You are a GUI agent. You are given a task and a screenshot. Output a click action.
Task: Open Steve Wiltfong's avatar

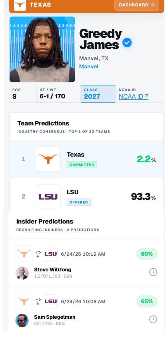point(22,273)
